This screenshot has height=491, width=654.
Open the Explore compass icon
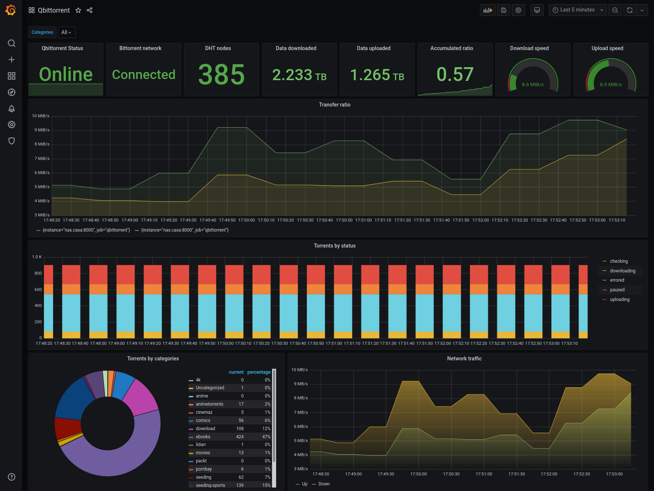point(12,92)
